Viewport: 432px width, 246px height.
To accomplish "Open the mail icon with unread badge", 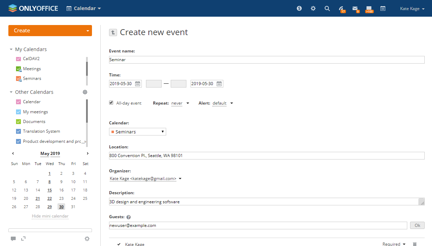I will (x=355, y=9).
